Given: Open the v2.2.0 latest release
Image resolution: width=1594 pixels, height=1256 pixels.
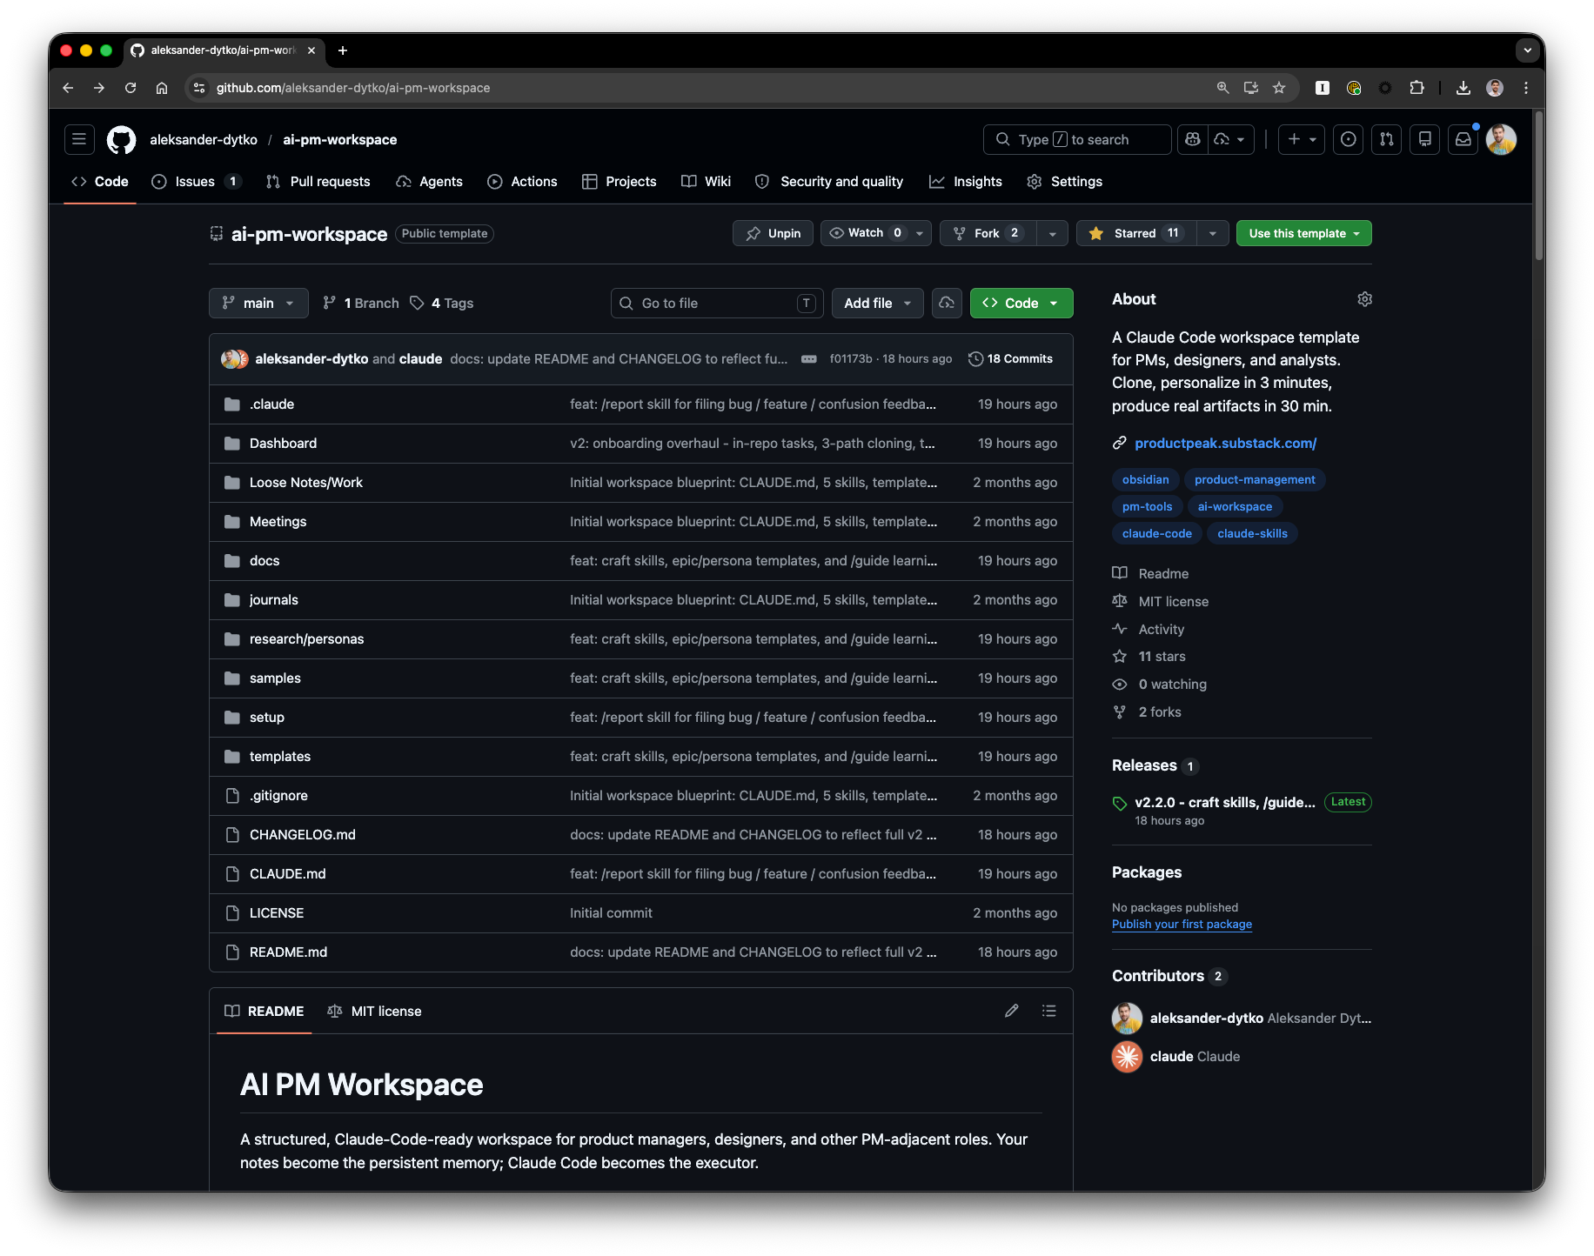Looking at the screenshot, I should point(1225,802).
